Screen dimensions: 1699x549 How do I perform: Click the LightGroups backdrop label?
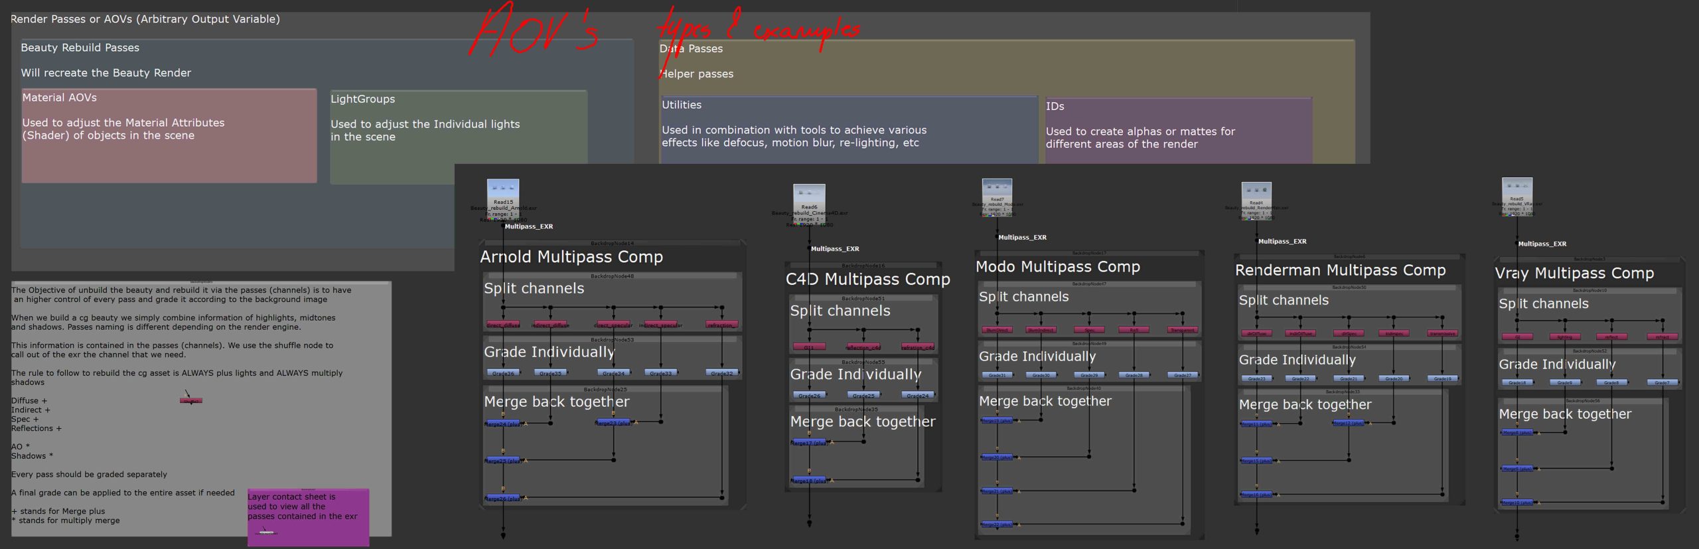[x=362, y=99]
